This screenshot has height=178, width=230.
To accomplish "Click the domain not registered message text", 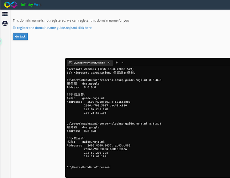I will pos(71,20).
